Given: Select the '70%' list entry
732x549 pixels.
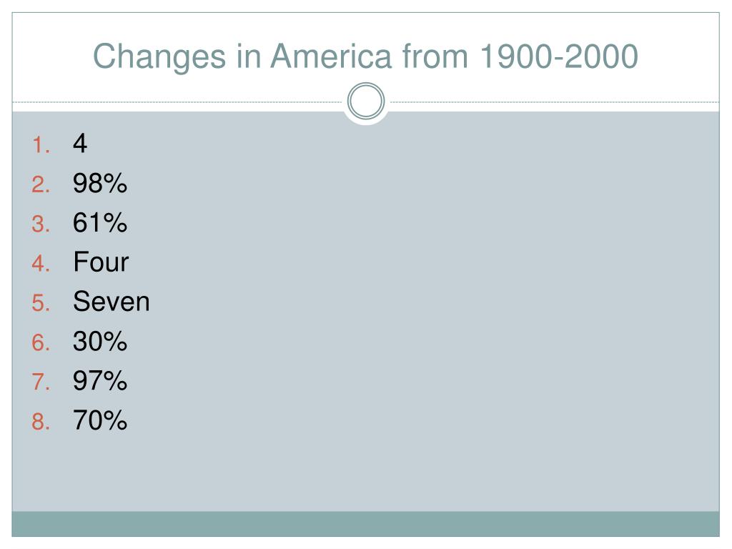Looking at the screenshot, I should point(100,420).
